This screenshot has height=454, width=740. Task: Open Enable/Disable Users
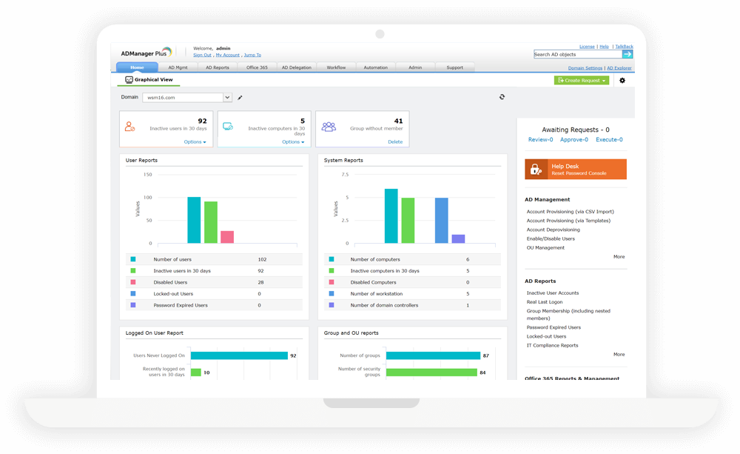(551, 238)
